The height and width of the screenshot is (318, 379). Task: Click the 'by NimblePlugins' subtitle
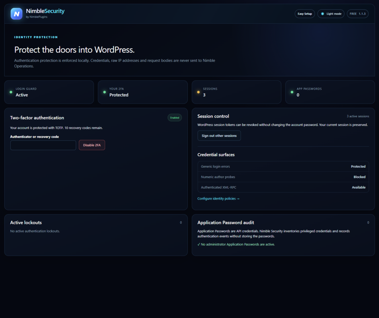(37, 17)
